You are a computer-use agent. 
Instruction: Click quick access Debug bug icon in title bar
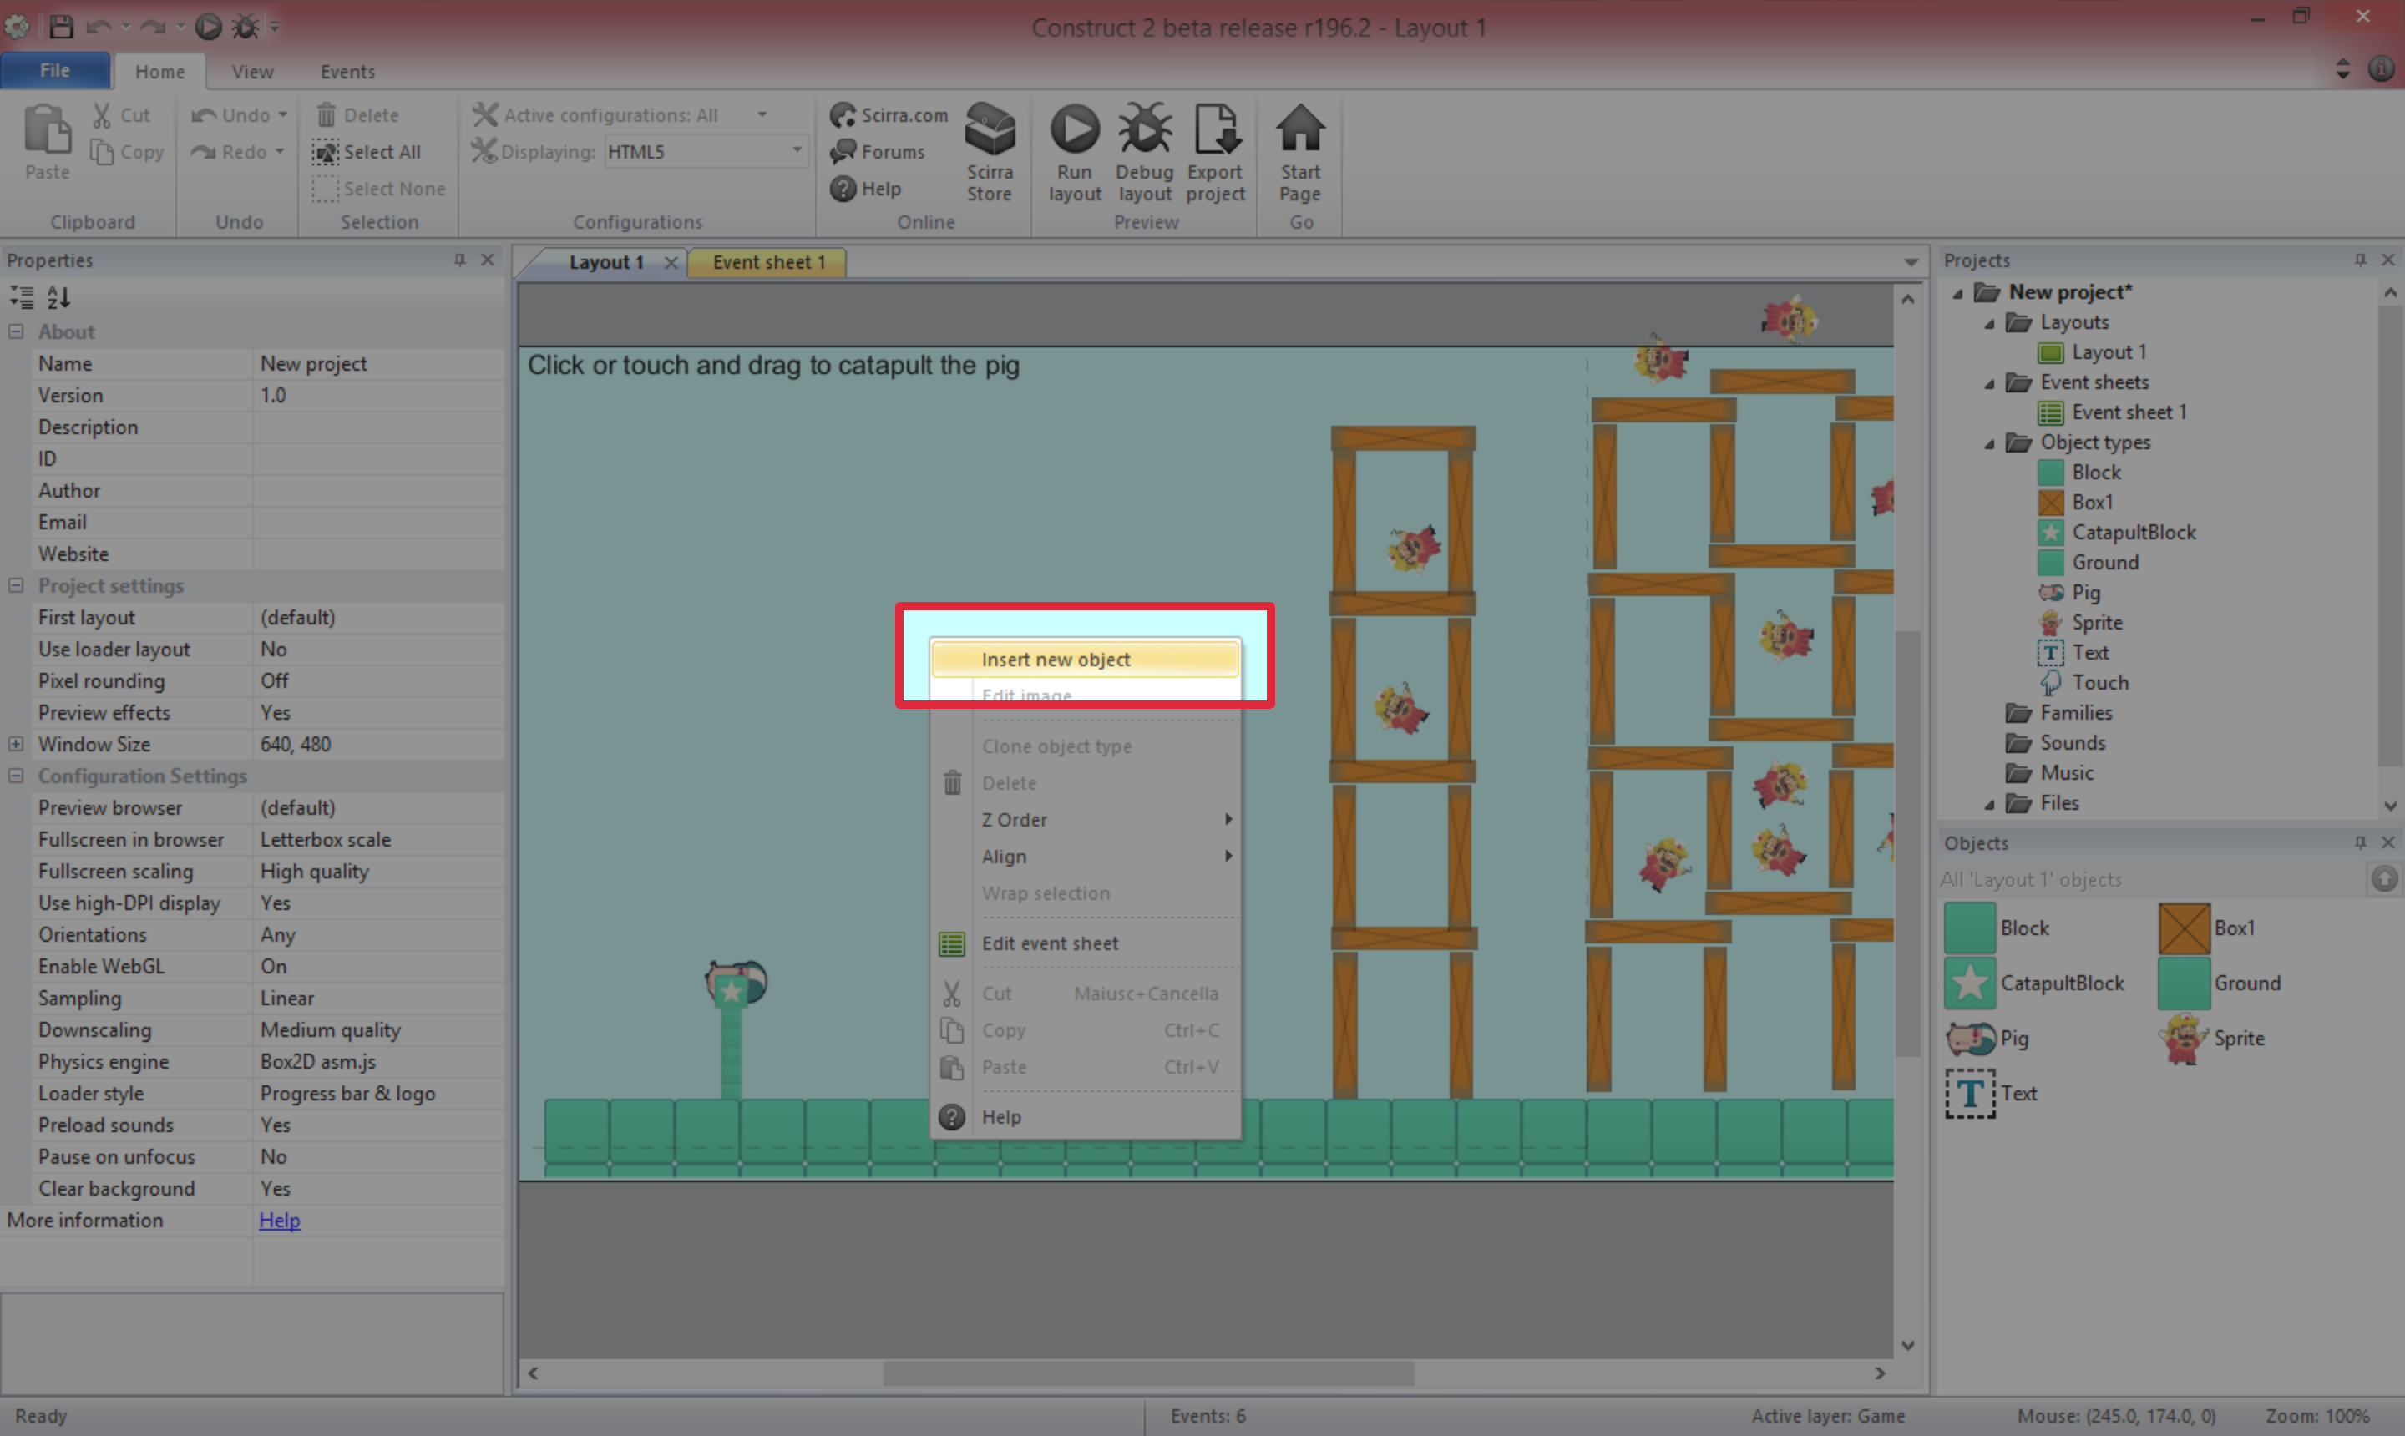(x=246, y=26)
